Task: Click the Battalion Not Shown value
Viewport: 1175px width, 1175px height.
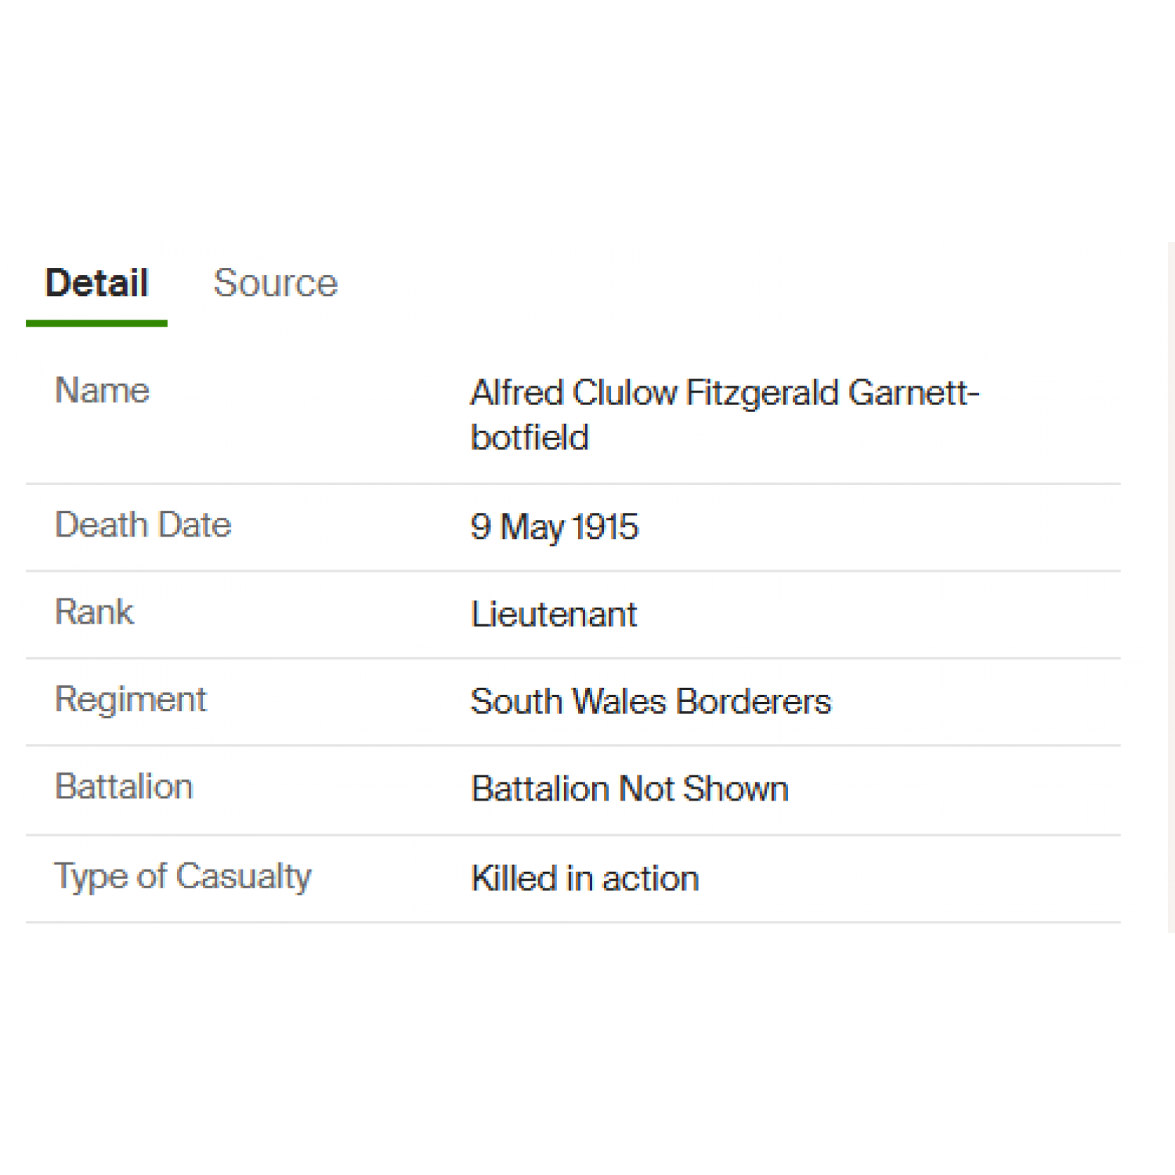Action: [x=629, y=789]
